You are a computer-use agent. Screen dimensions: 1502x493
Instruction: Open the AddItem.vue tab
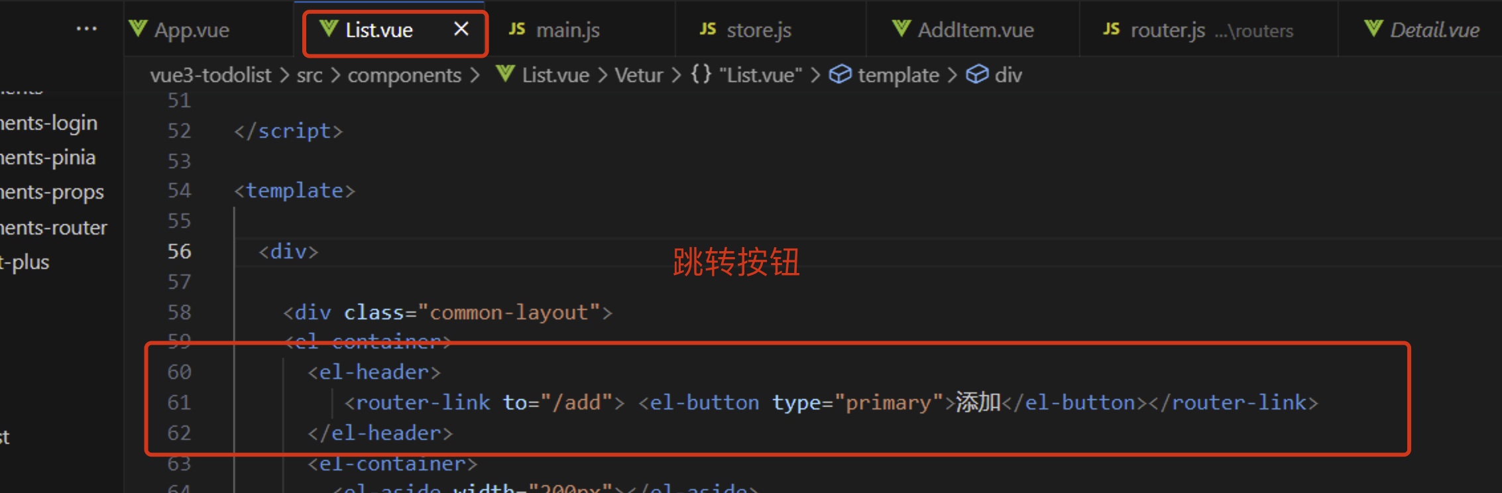point(975,30)
